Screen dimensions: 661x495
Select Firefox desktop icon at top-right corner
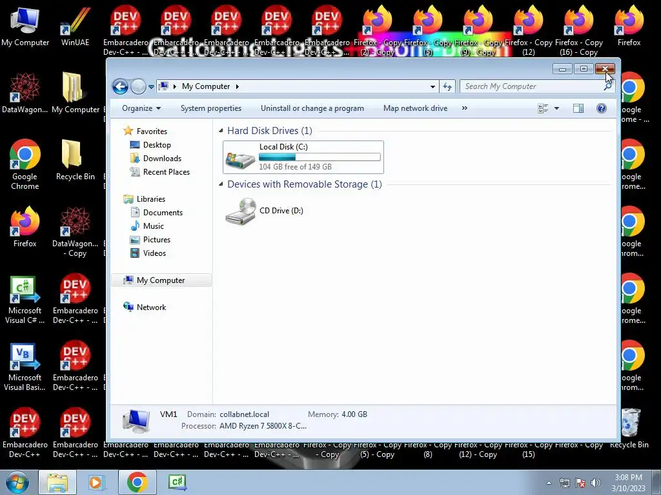[629, 26]
